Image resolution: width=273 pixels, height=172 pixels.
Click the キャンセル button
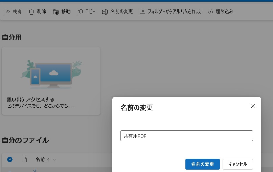[x=238, y=164]
